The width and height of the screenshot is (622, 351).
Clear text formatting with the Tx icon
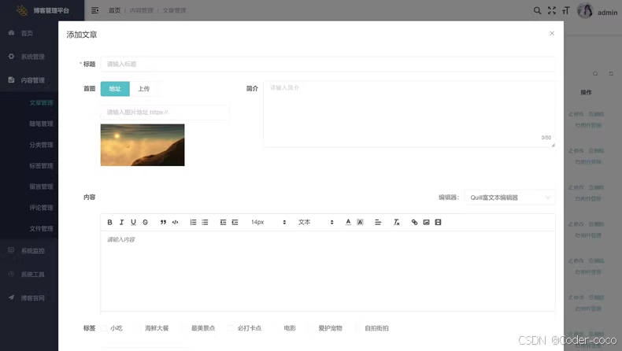point(396,222)
